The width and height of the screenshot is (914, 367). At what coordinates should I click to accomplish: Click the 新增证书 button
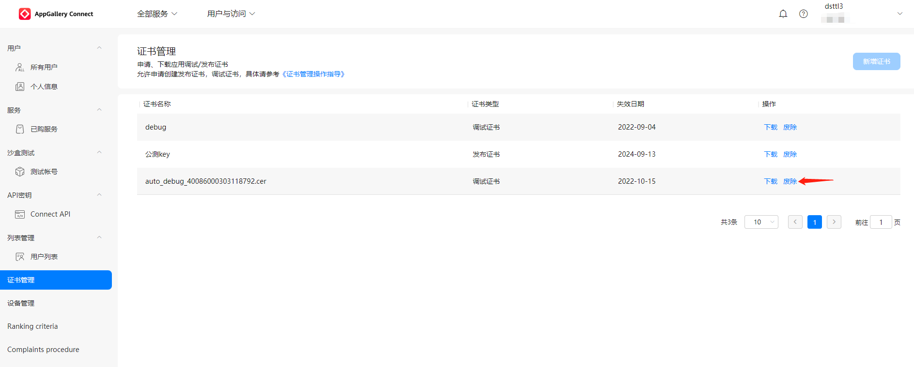point(876,61)
